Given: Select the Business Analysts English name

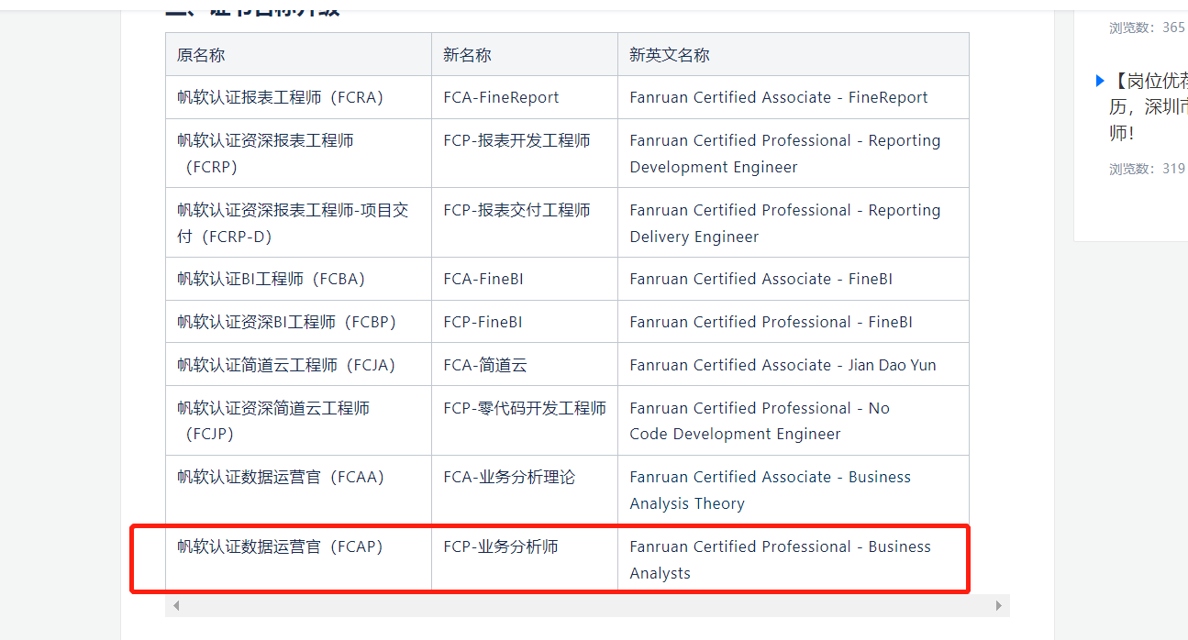Looking at the screenshot, I should pos(794,559).
